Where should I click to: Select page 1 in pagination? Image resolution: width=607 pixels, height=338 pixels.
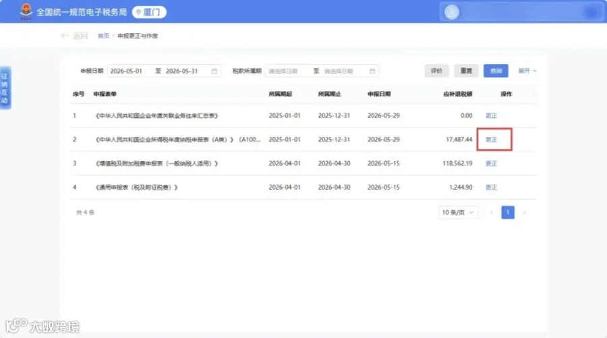(508, 213)
